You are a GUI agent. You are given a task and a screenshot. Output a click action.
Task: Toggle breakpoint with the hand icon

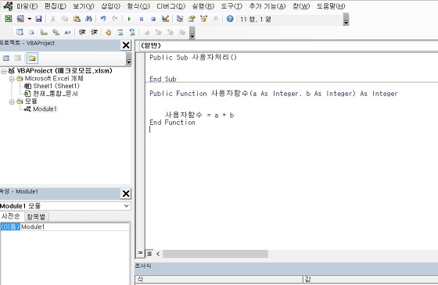pyautogui.click(x=109, y=32)
